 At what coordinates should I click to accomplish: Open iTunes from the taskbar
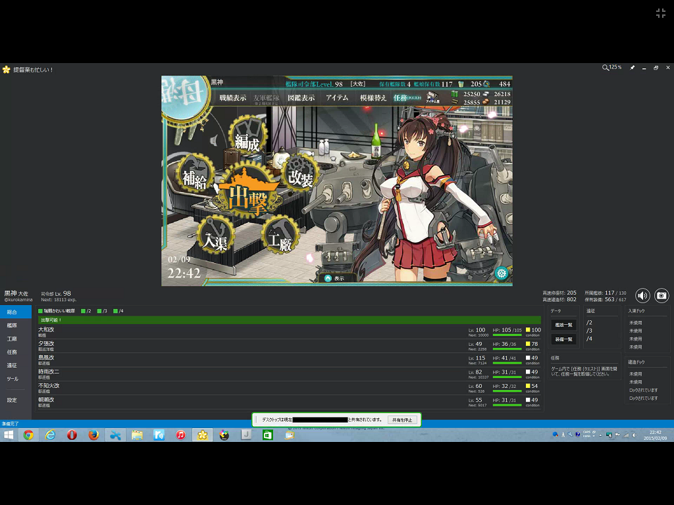pos(180,435)
